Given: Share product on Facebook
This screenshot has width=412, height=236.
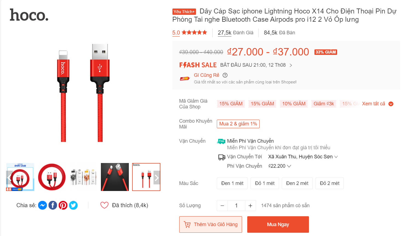Looking at the screenshot, I should click(53, 205).
